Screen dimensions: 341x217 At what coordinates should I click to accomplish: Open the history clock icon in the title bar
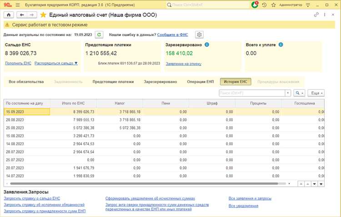[x=265, y=5]
